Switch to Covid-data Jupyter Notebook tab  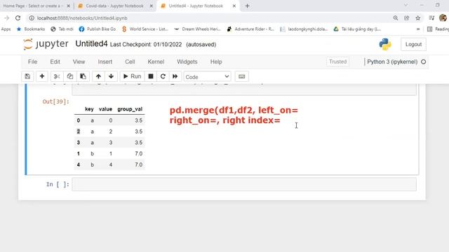point(114,6)
